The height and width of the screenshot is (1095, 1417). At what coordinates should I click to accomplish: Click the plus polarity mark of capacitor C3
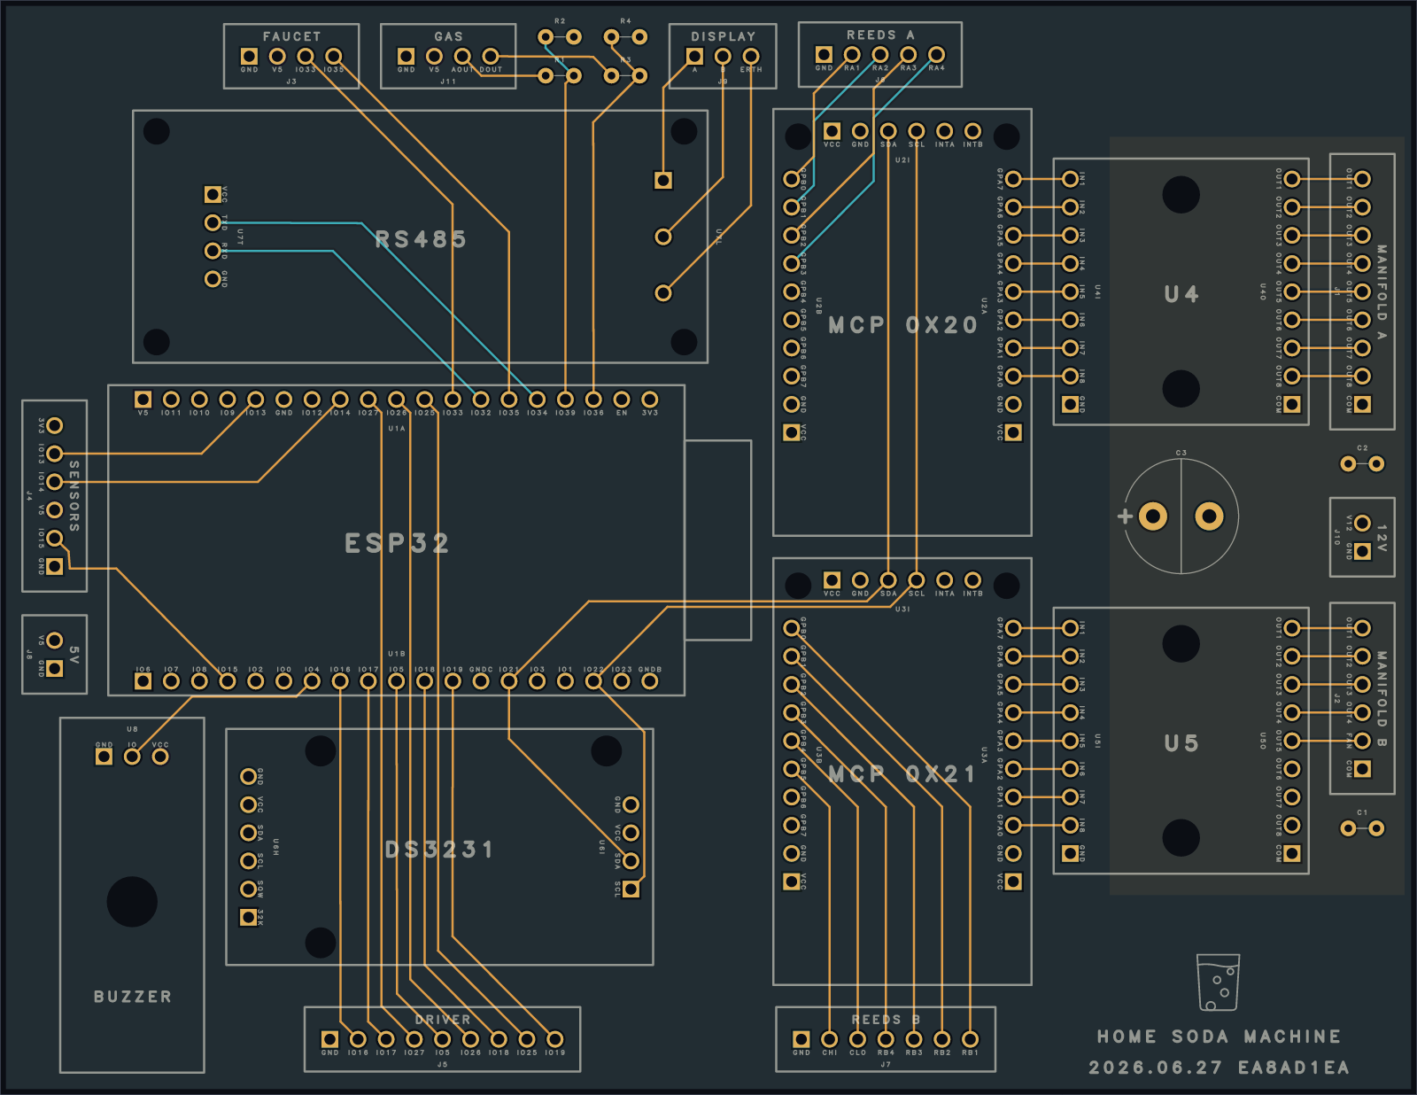click(1125, 516)
